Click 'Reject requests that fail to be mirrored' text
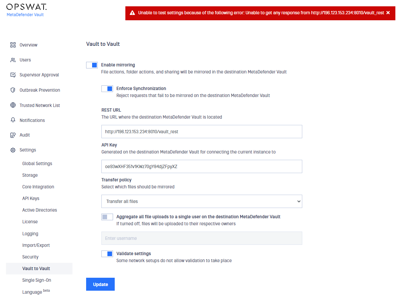408x299 pixels. [x=193, y=95]
